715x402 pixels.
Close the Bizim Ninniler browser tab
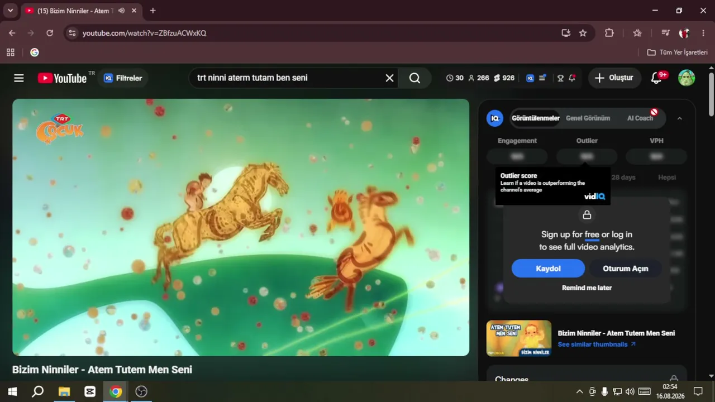pyautogui.click(x=134, y=11)
